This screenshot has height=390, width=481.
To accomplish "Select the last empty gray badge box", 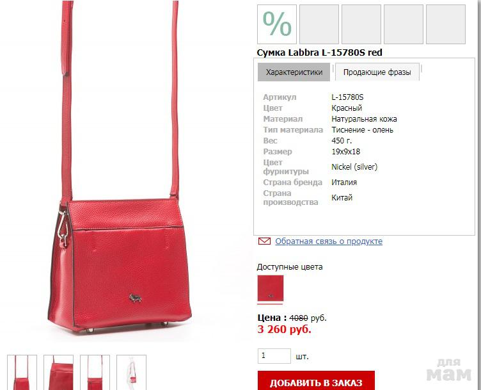I will (x=446, y=24).
